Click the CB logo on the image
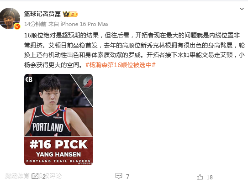248x183 pixels. click(29, 79)
